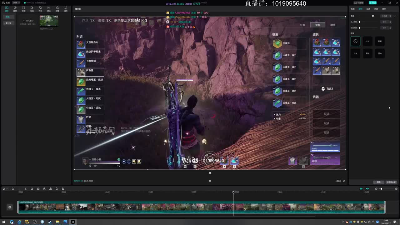Toggle fullscreen preview mode
The width and height of the screenshot is (400, 225).
344,181
